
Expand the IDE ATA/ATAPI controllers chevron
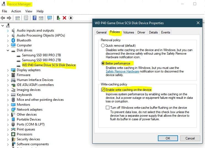pos(8,85)
